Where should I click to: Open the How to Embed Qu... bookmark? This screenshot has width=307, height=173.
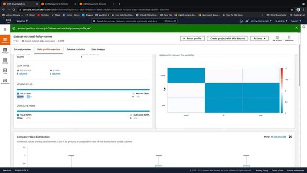(x=122, y=15)
